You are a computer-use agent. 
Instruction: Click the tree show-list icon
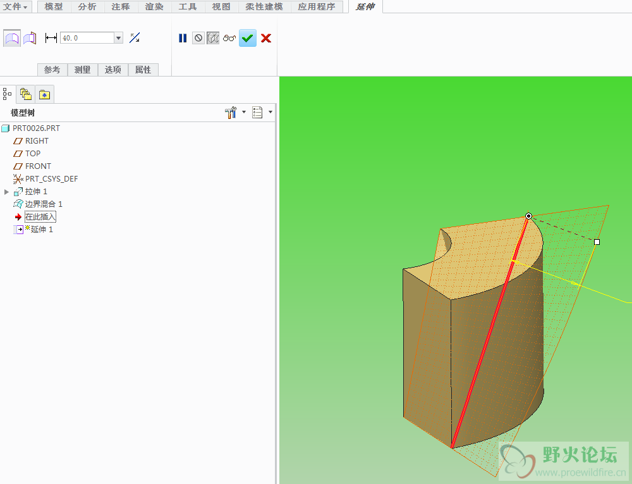click(x=258, y=112)
